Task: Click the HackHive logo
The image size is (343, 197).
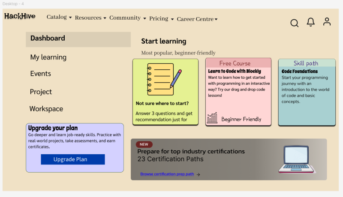Action: coord(20,16)
